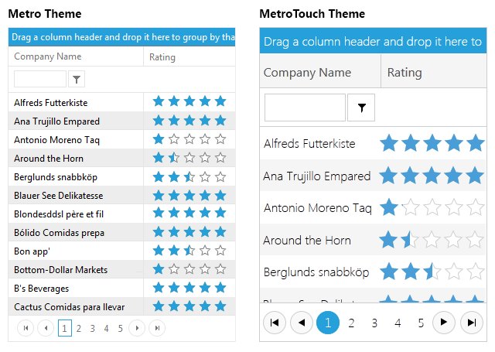Open page 4 in MetroTouch pager

[398, 323]
